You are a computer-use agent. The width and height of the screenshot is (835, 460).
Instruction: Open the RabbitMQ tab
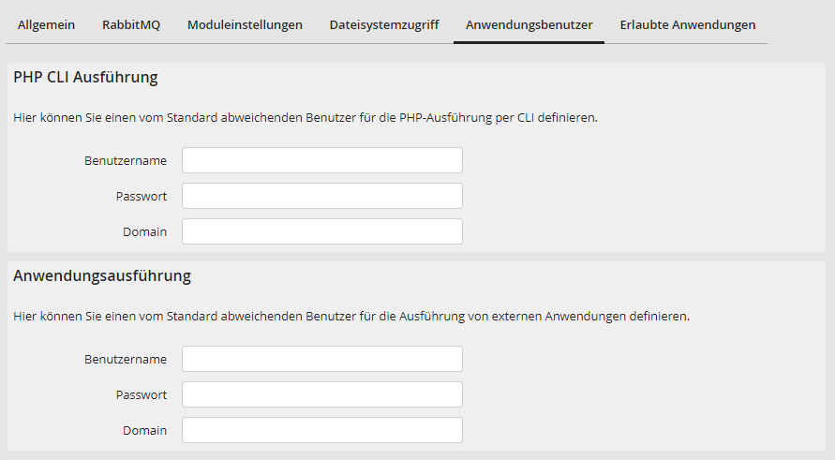[x=131, y=25]
